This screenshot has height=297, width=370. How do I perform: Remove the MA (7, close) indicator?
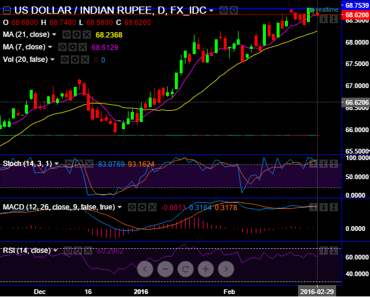(x=83, y=47)
